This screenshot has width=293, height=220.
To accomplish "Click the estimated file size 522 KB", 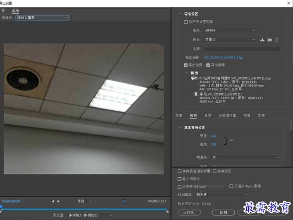I will (206, 204).
